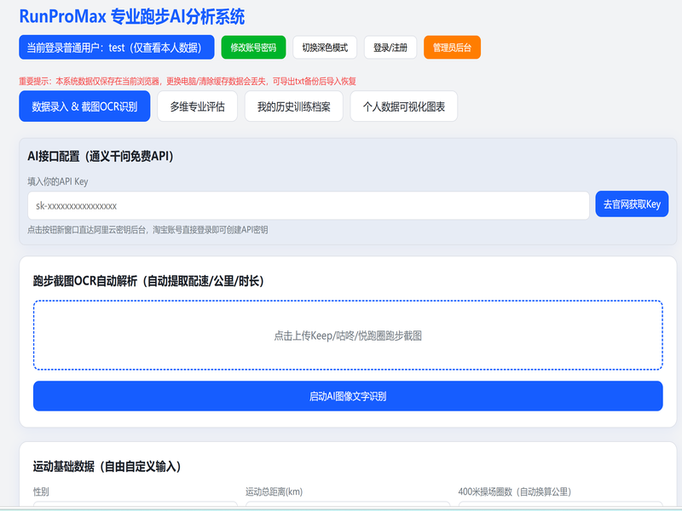Switch to the 多维专业评估 tab
Screen dimensions: 682x511
pyautogui.click(x=197, y=106)
